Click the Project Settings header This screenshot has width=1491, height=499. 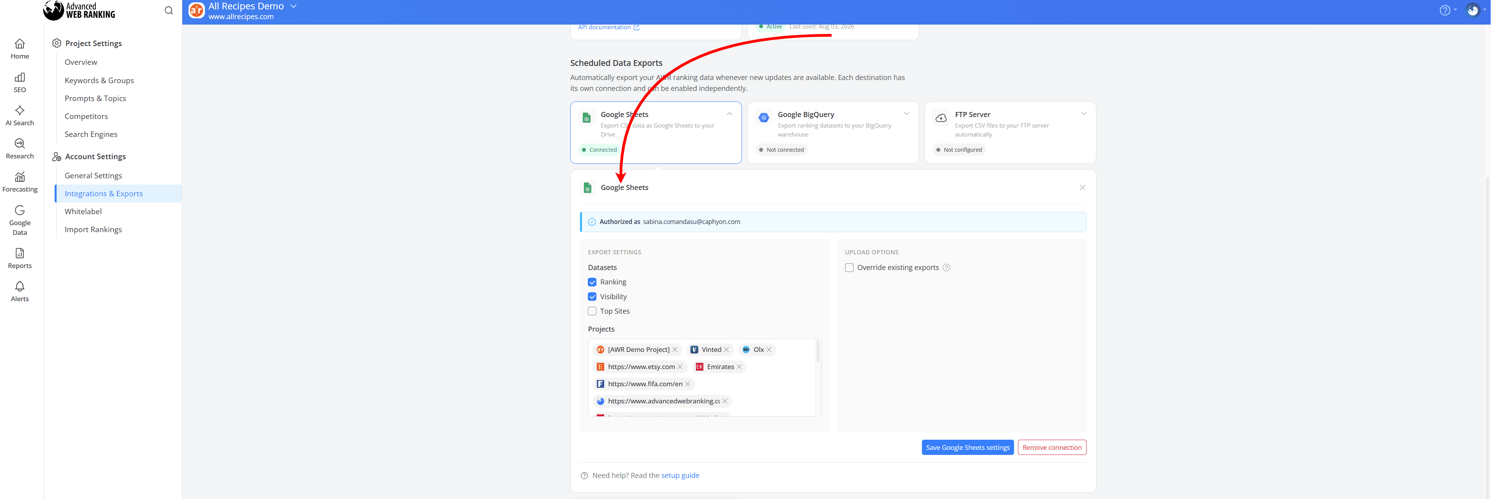click(93, 43)
